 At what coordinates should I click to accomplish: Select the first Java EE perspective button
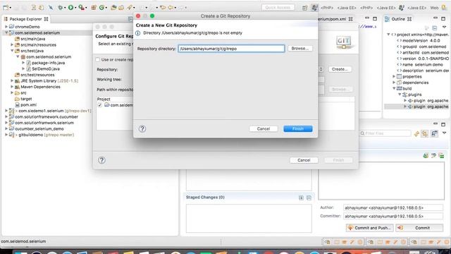click(347, 8)
